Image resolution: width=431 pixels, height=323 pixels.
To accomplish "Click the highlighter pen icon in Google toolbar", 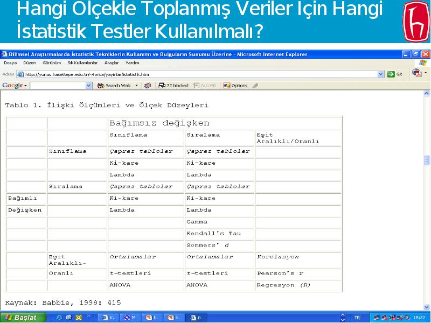I will [255, 86].
